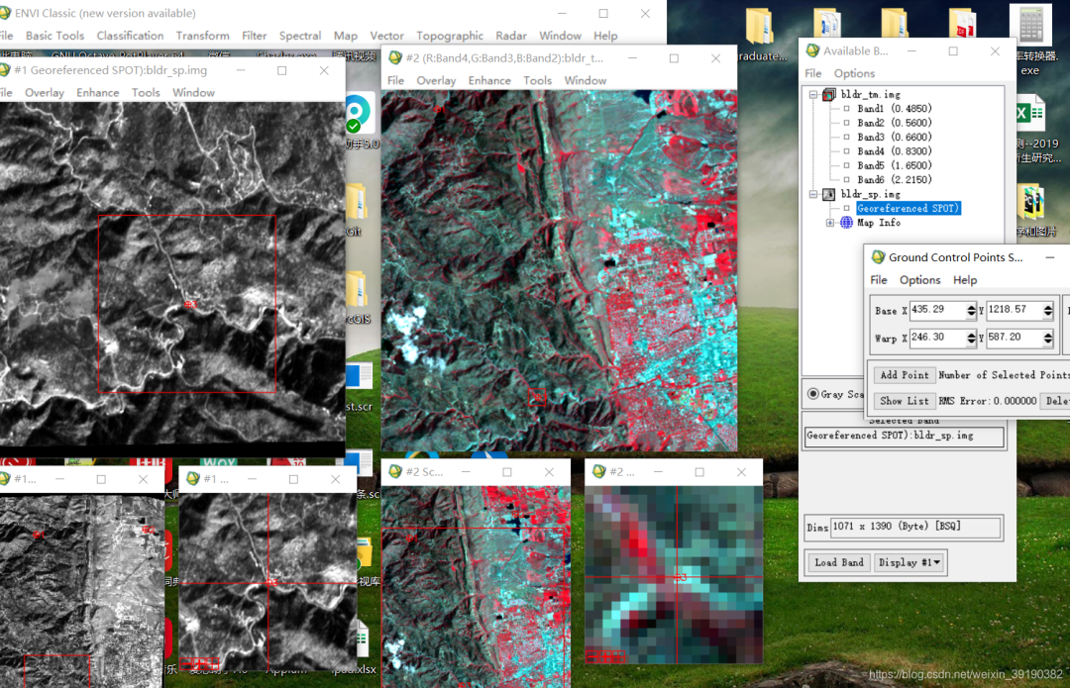Click the Warp Y value field

pyautogui.click(x=1015, y=338)
